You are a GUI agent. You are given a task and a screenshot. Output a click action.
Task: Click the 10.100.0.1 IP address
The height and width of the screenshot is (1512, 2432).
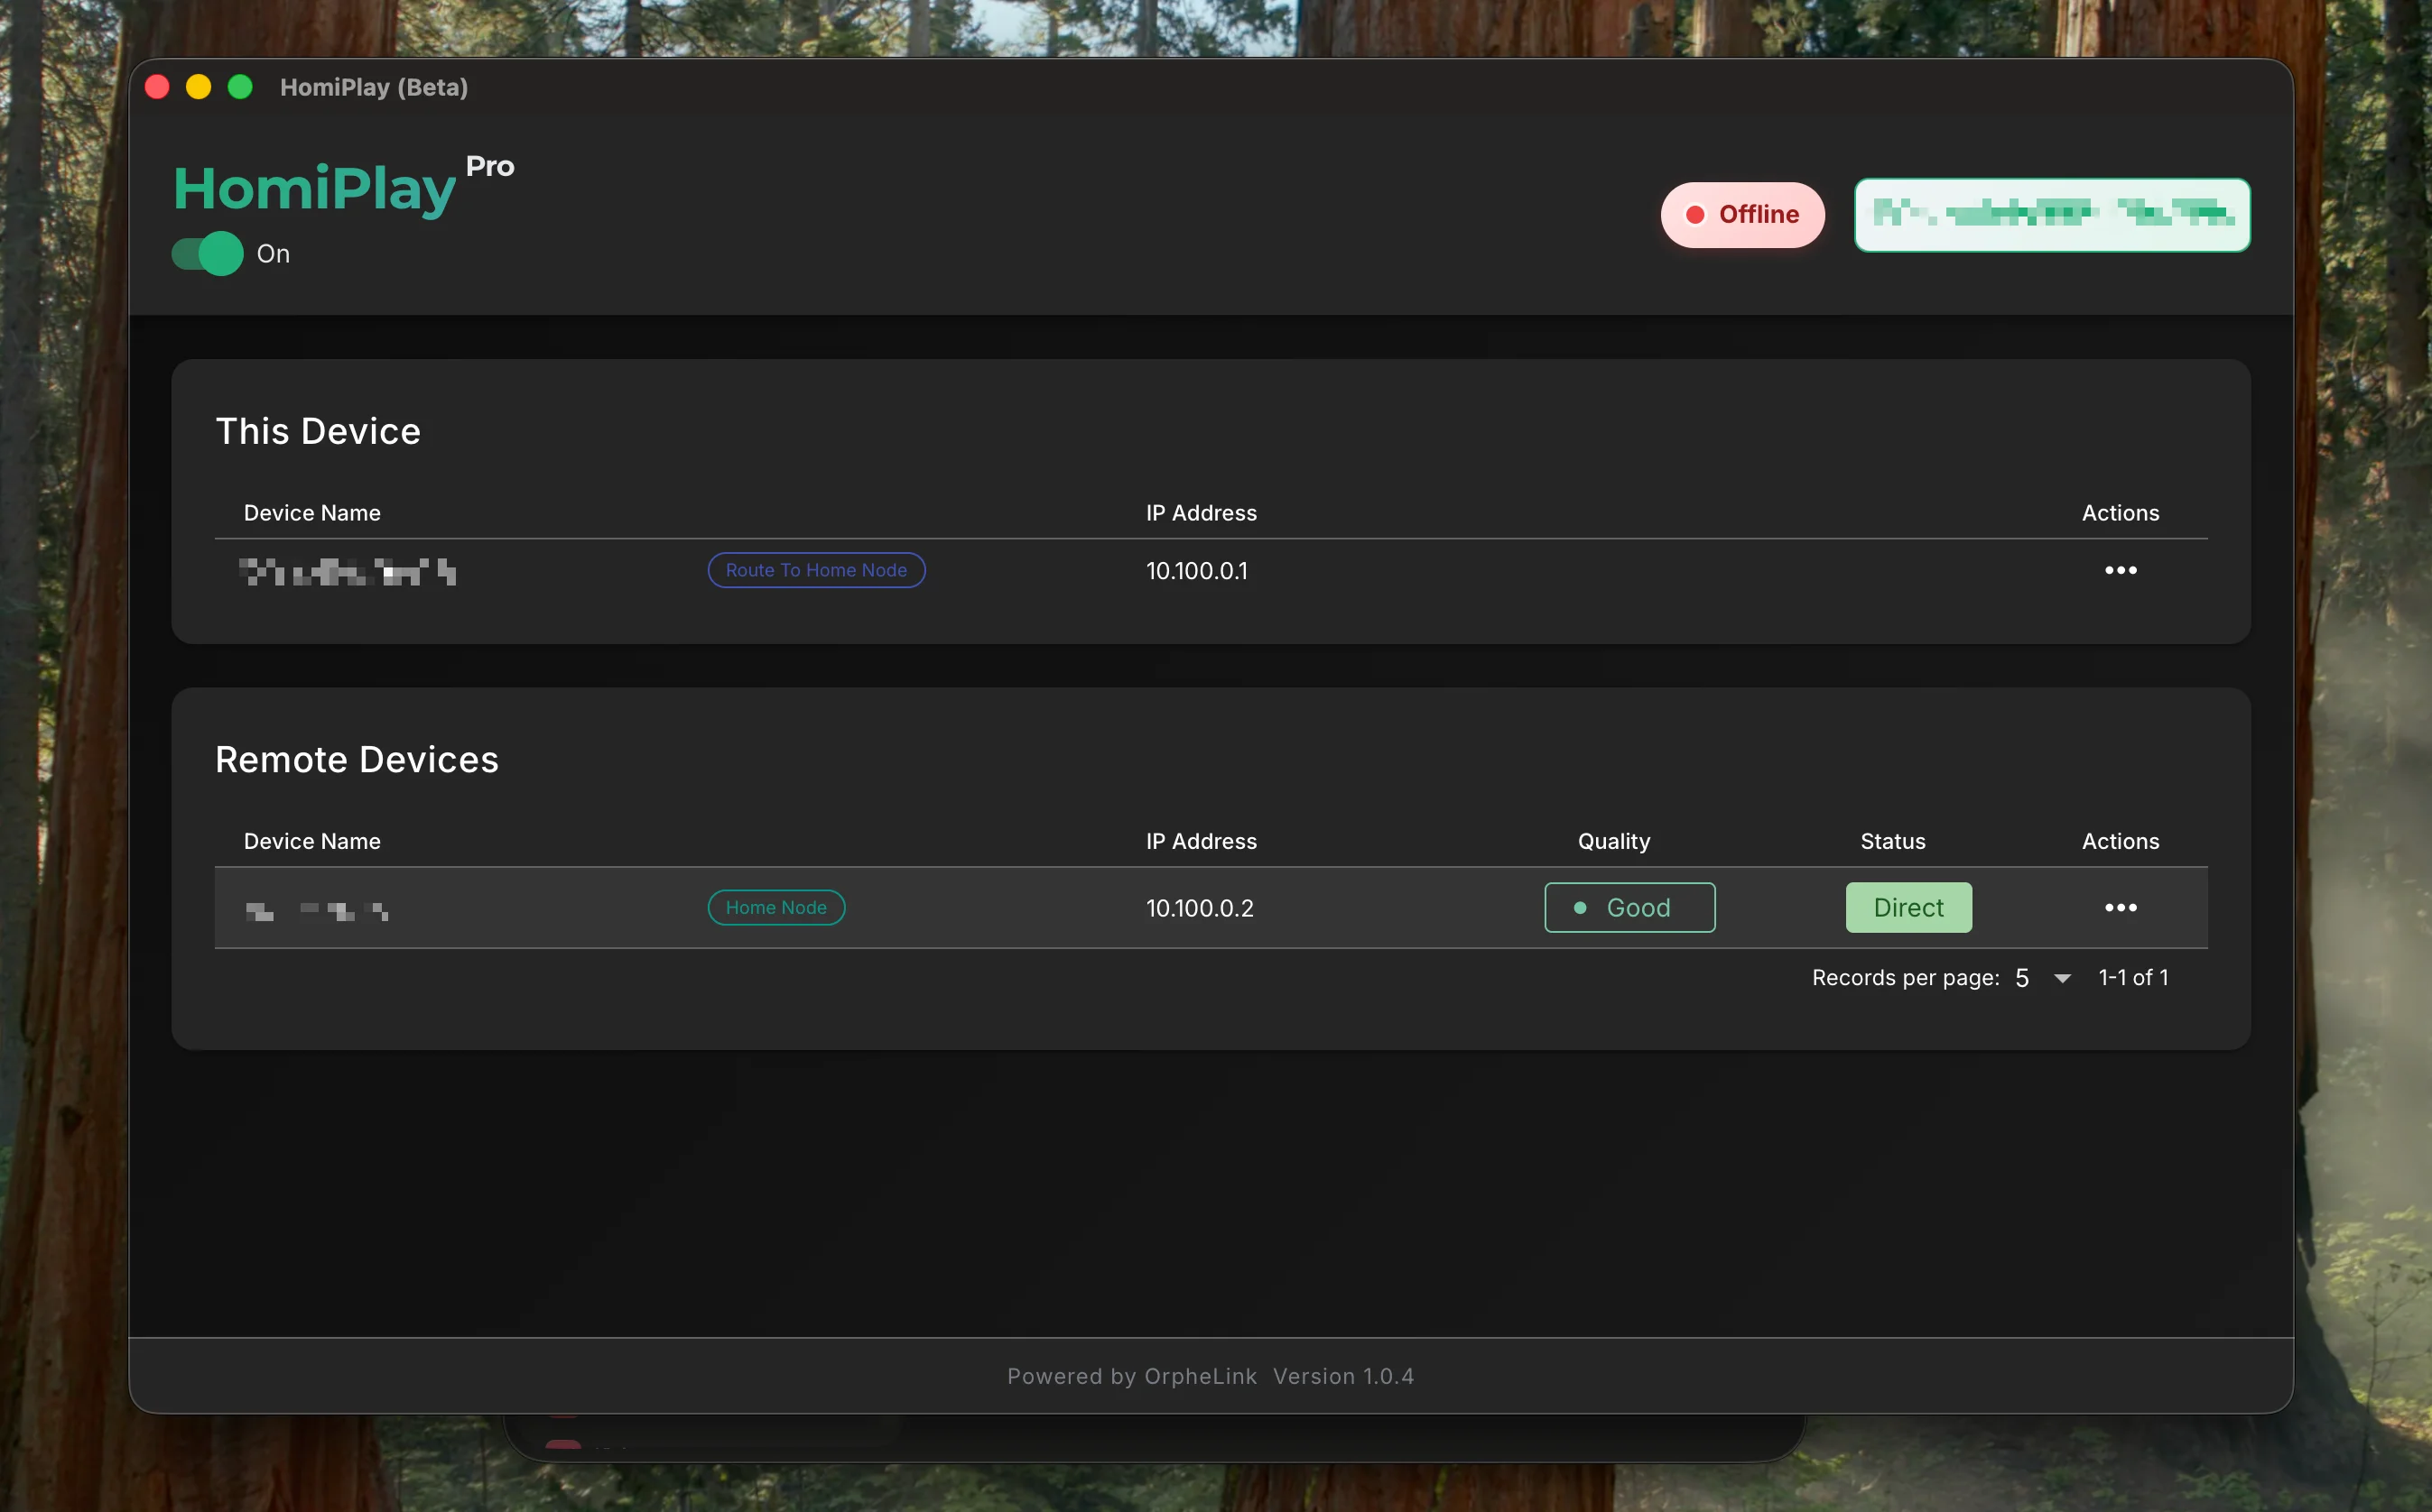pos(1196,571)
